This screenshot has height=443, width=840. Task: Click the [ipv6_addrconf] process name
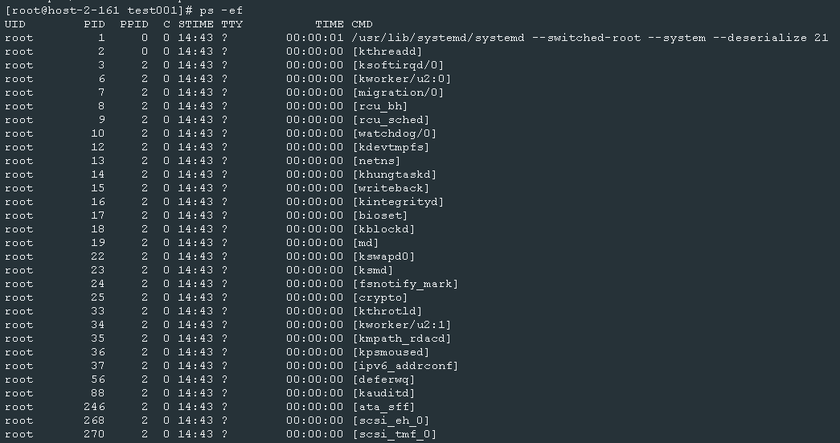[405, 366]
